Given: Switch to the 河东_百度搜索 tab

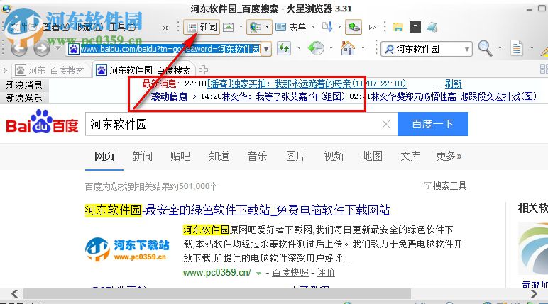Looking at the screenshot, I should [51, 70].
